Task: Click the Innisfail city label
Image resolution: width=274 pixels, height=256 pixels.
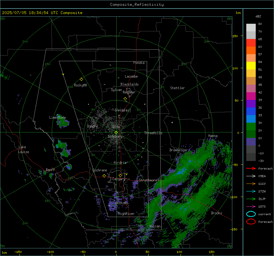Action: pyautogui.click(x=123, y=110)
